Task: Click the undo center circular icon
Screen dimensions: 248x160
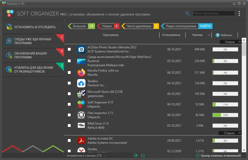Action: point(198,155)
